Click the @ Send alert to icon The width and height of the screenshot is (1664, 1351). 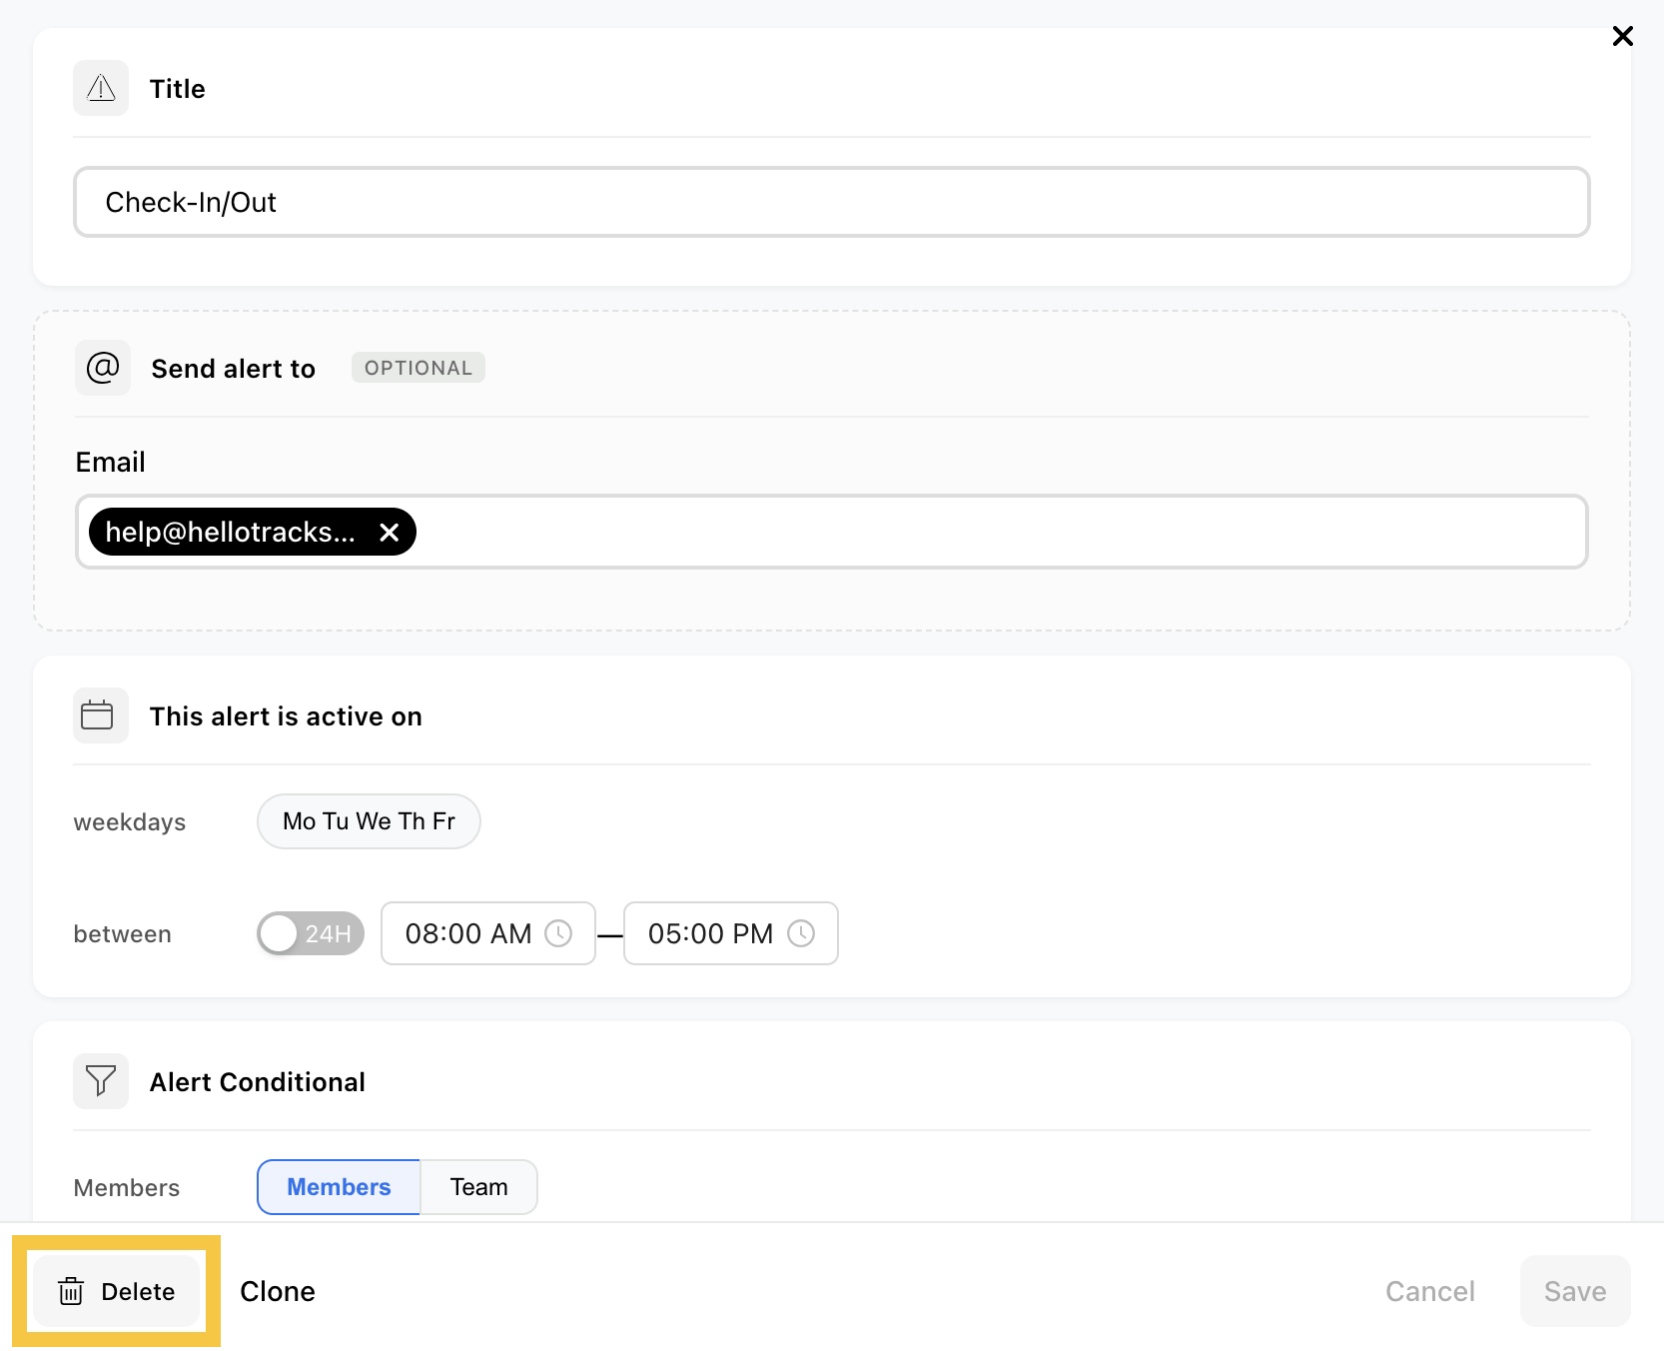tap(103, 368)
